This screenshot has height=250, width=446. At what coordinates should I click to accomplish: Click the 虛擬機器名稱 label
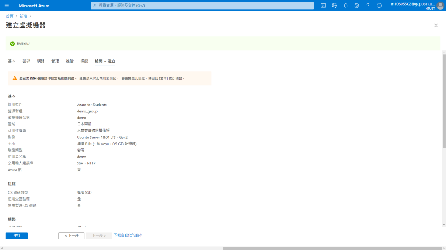[18, 118]
